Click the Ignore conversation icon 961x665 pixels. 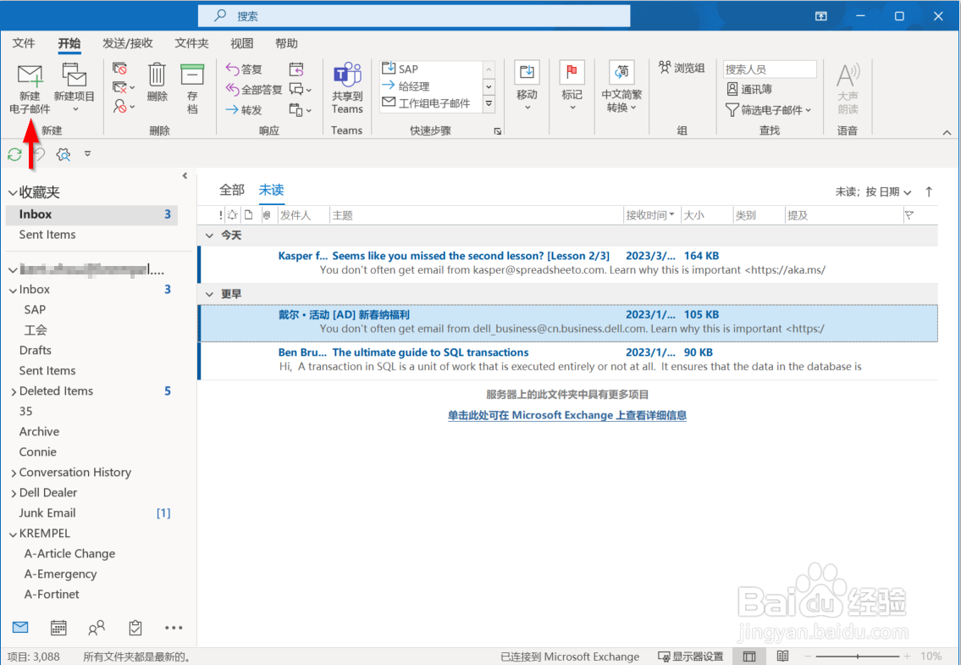[120, 69]
